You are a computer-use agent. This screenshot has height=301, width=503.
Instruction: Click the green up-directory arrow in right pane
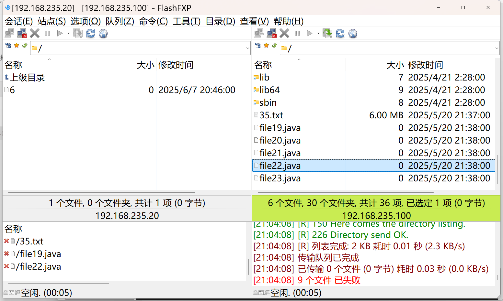coord(275,45)
